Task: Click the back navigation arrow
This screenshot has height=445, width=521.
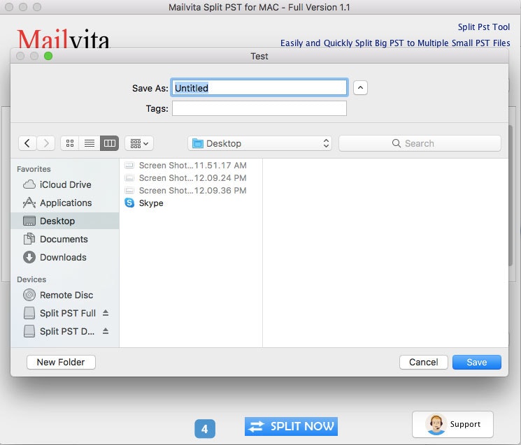Action: click(x=27, y=143)
